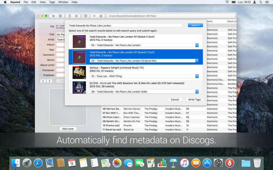This screenshot has height=170, width=273.
Task: Open Launchpad rocket in the Dock
Action: [27, 163]
